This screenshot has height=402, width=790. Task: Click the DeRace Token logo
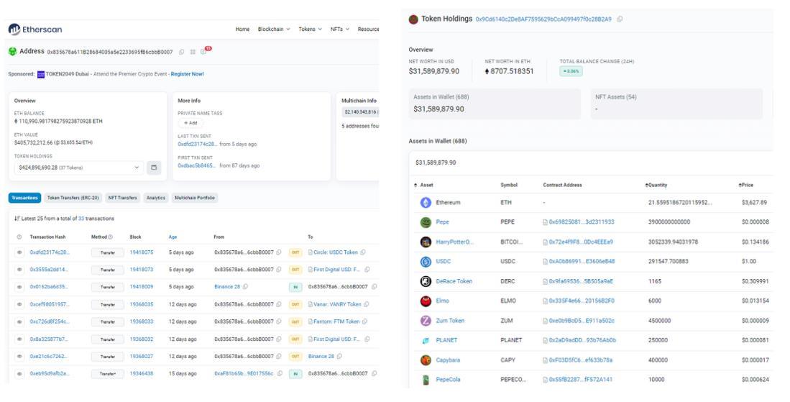(x=426, y=281)
